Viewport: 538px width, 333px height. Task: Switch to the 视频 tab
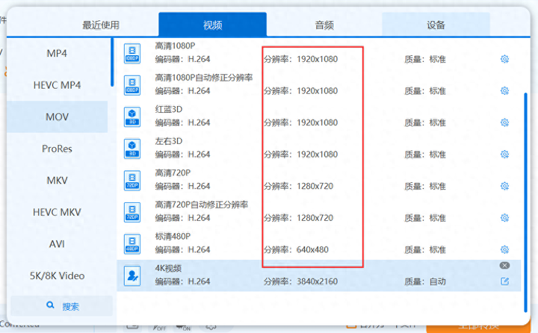click(212, 25)
